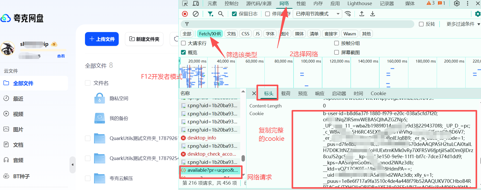481x190 pixels.
Task: Toggle the device toolbar icon
Action: tap(196, 4)
